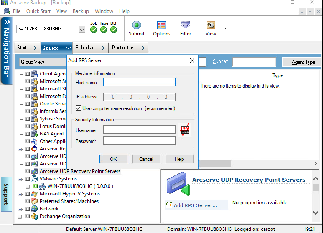This screenshot has height=233, width=323.
Task: Open the WIN-7FBUU88O3HG server dropdown
Action: pos(82,29)
